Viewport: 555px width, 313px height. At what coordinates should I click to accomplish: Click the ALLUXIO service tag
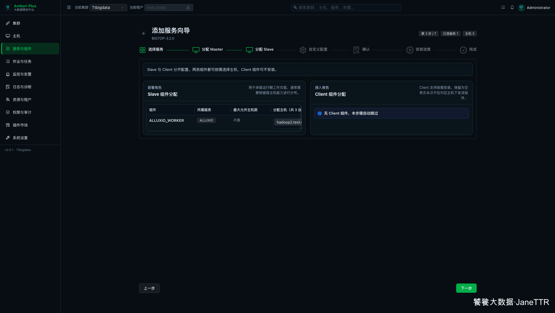click(x=206, y=120)
